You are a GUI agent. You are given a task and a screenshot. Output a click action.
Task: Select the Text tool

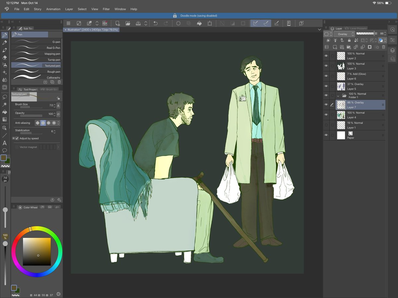pyautogui.click(x=5, y=143)
